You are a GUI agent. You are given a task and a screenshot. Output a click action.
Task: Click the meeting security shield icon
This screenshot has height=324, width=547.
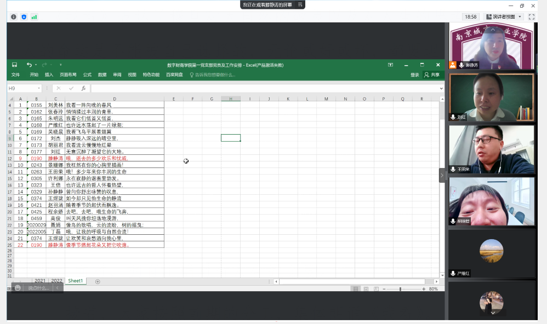[x=24, y=17]
